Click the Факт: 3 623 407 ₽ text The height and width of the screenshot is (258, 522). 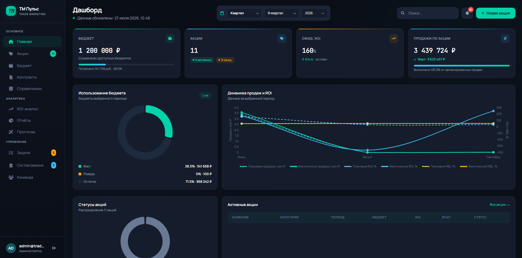[x=431, y=59]
